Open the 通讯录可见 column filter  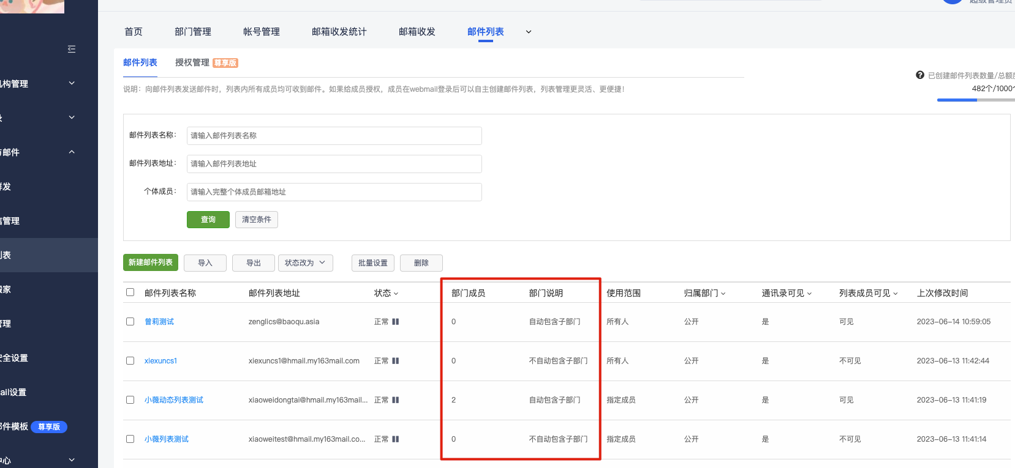pos(809,294)
